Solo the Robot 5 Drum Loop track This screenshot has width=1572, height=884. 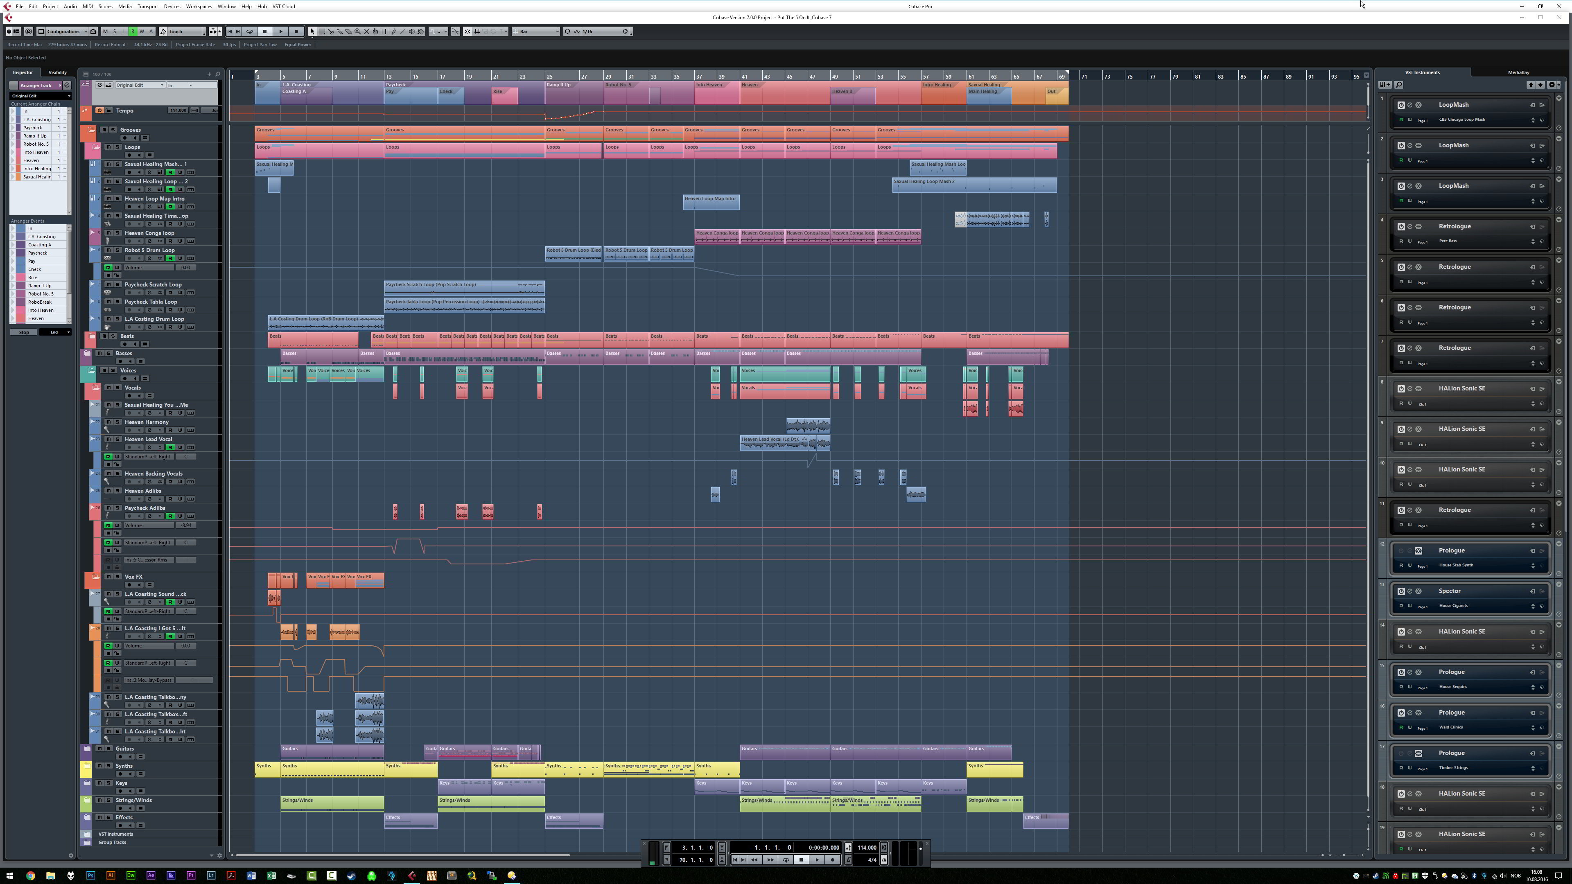(117, 250)
